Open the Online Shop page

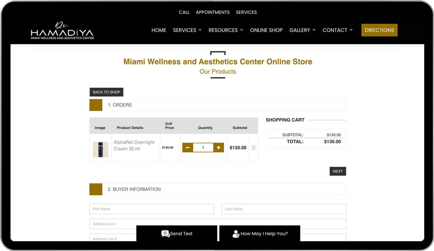click(x=266, y=30)
